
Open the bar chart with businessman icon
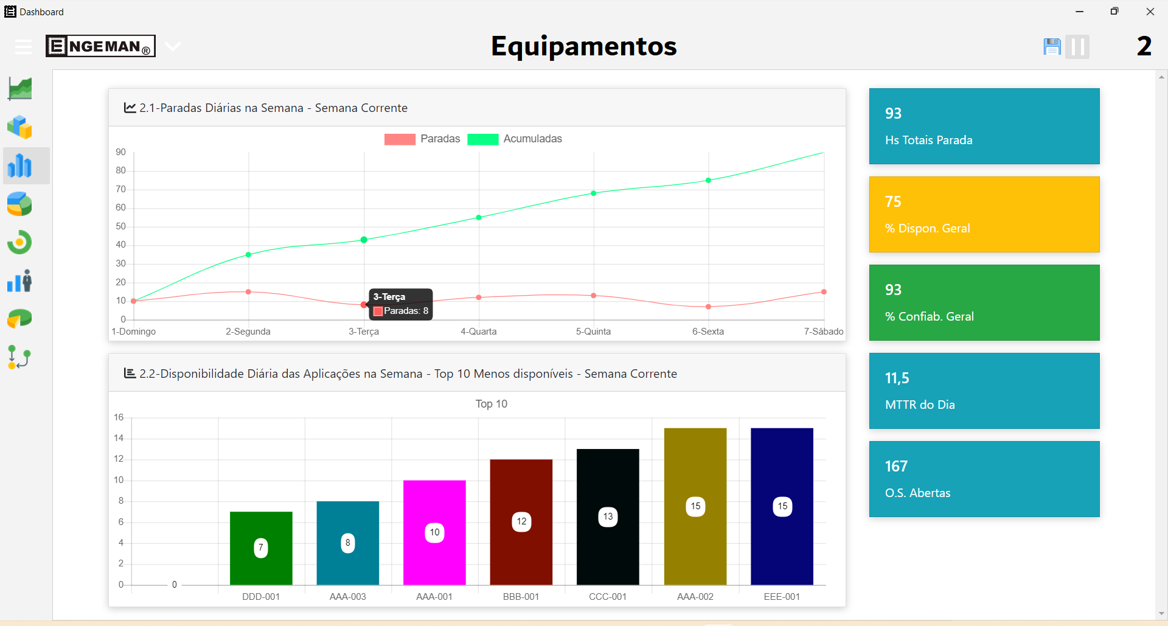click(20, 281)
